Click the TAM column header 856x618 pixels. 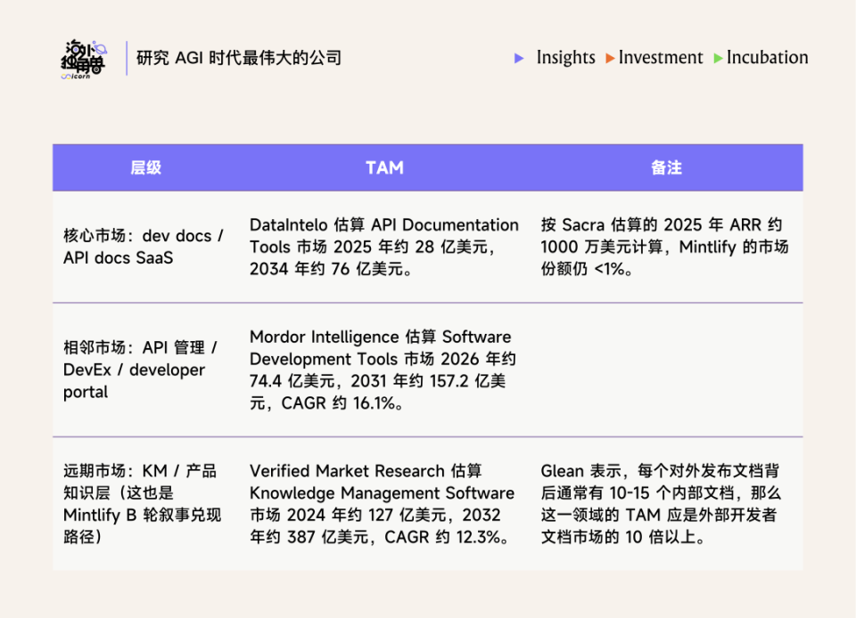[385, 167]
